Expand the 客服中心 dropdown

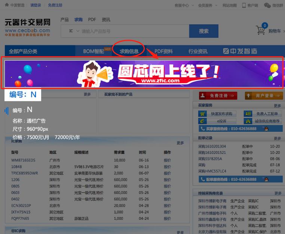pos(184,6)
